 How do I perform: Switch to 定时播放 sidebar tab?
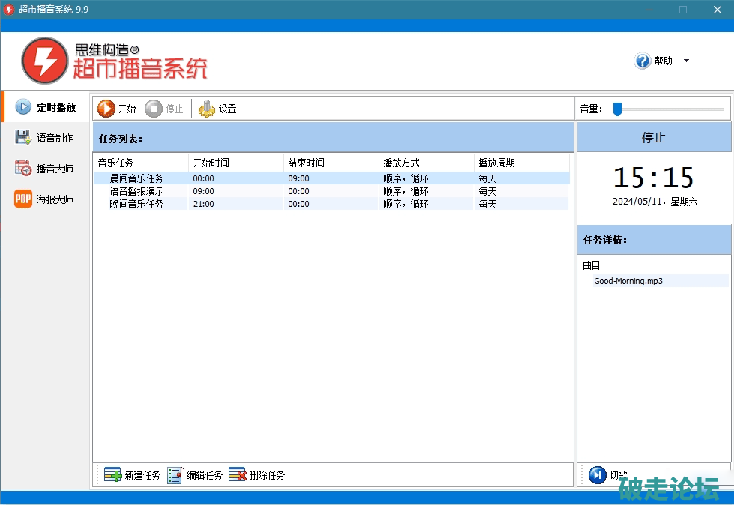46,107
